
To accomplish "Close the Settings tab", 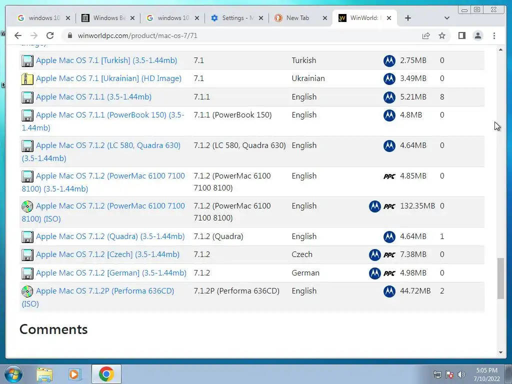I will (x=261, y=18).
